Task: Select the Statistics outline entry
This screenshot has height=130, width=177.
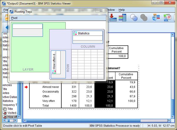Action: click(x=8, y=101)
